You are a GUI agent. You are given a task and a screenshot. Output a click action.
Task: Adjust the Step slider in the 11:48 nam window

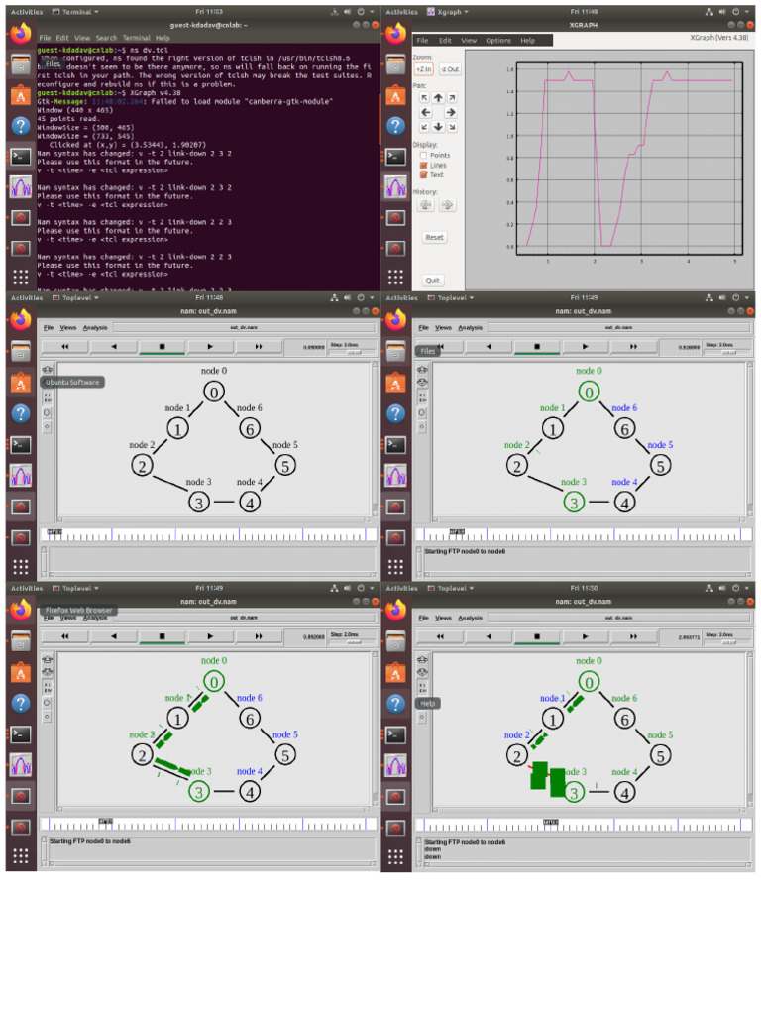click(x=346, y=349)
